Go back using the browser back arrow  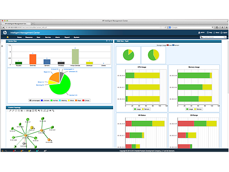pyautogui.click(x=3, y=27)
